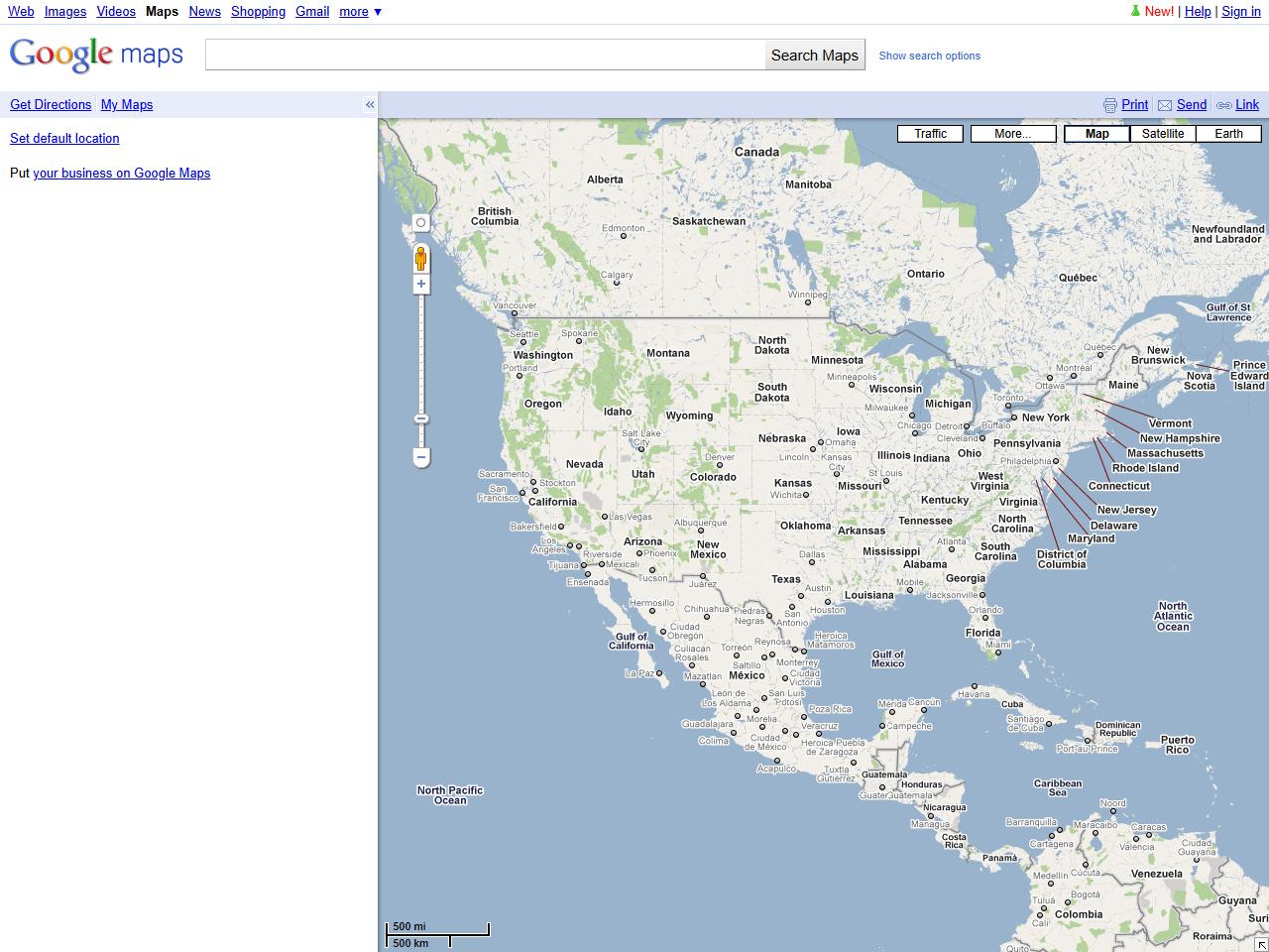Click the Google Maps logo
The height and width of the screenshot is (952, 1269).
[96, 55]
